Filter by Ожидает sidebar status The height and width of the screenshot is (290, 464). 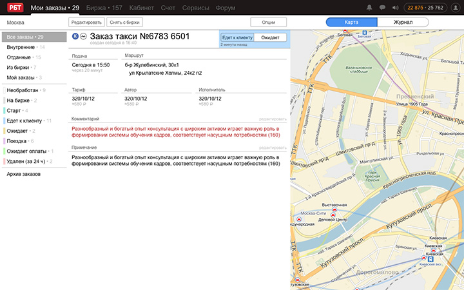click(21, 131)
